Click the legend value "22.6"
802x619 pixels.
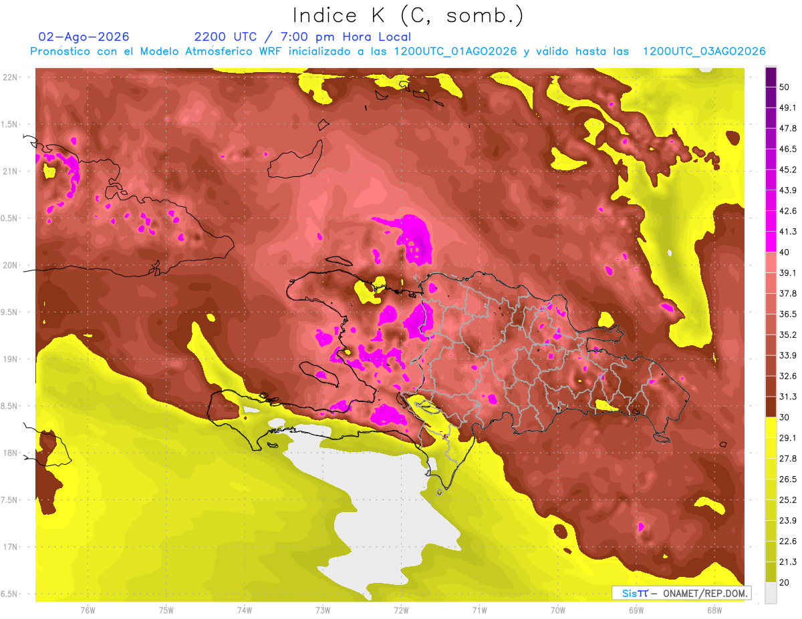(x=787, y=541)
